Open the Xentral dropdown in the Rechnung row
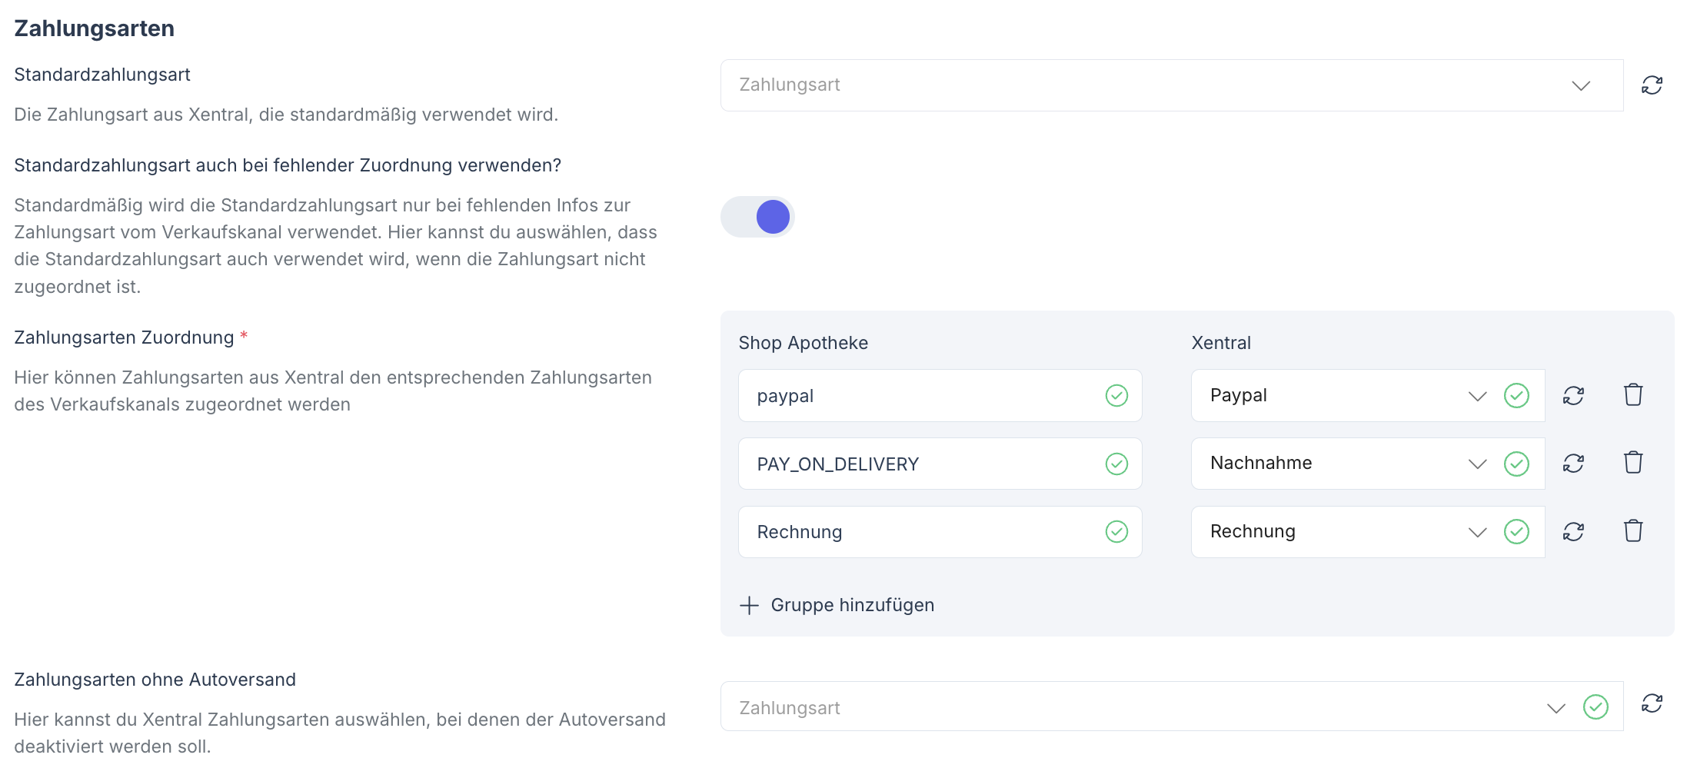 [x=1476, y=531]
